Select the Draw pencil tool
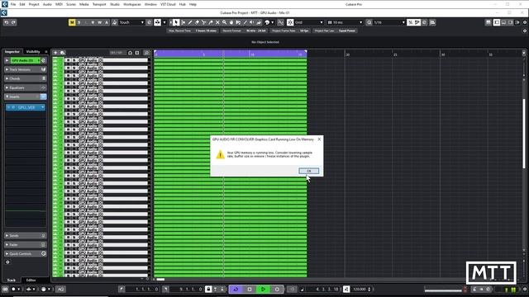 click(190, 22)
